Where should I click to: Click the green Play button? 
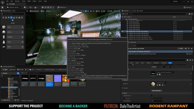[43, 7]
